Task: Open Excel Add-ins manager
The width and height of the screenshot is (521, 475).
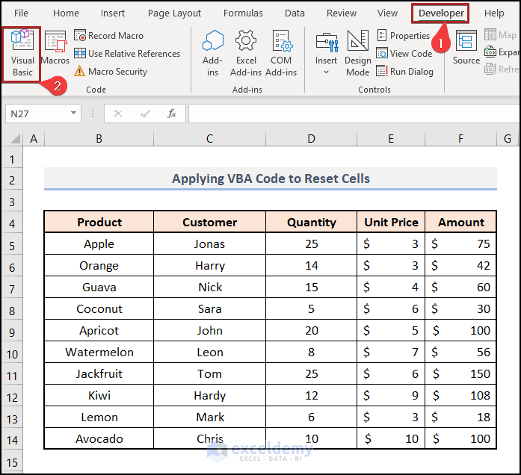Action: click(x=246, y=52)
